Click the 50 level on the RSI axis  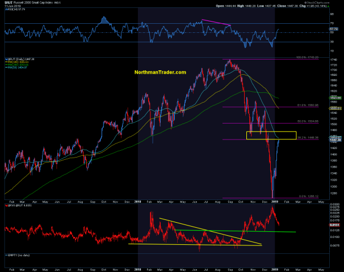332,33
